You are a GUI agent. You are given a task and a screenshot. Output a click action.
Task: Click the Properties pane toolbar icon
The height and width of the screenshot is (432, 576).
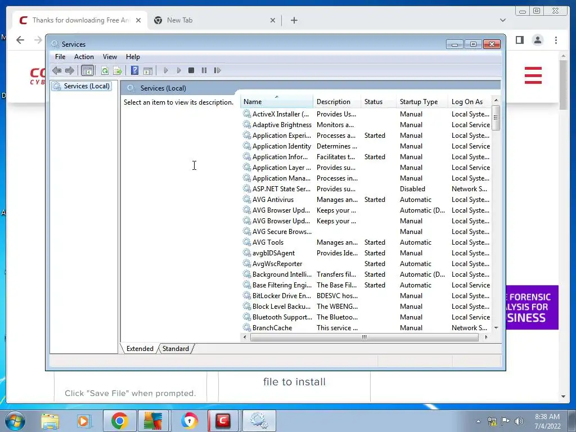point(148,70)
